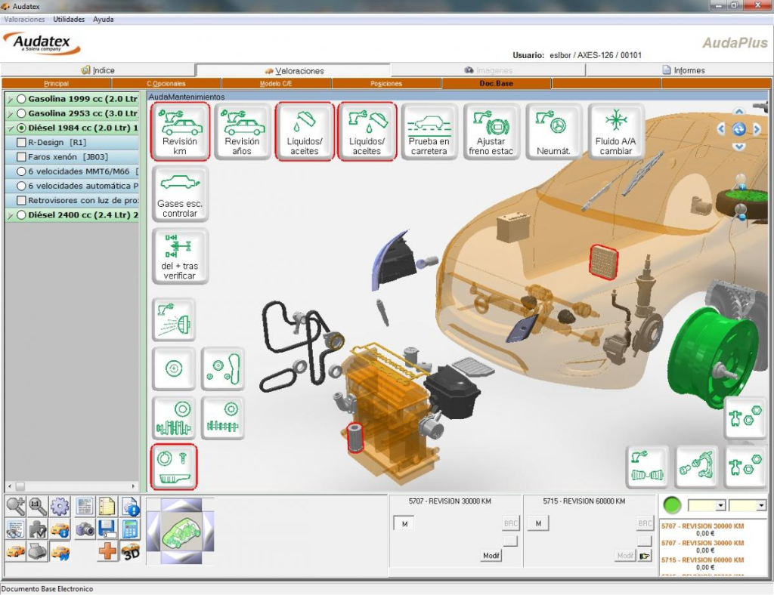Click the zoom-in magnifier with plus icon

pyautogui.click(x=16, y=506)
